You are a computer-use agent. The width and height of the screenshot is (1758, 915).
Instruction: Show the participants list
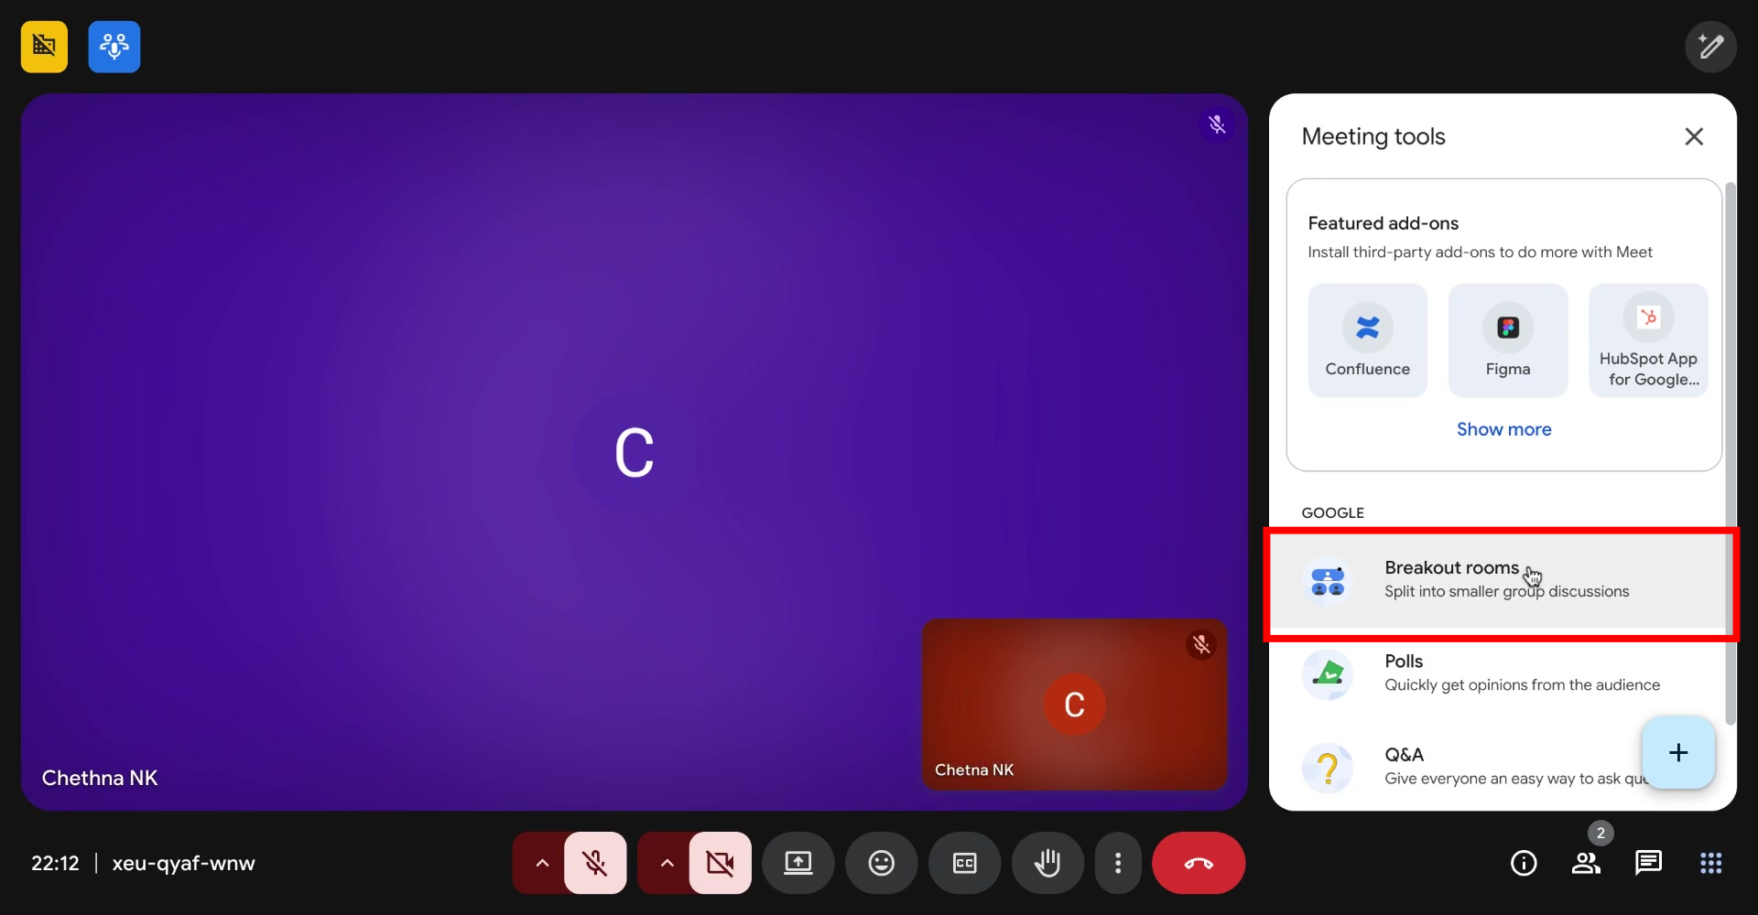tap(1586, 863)
